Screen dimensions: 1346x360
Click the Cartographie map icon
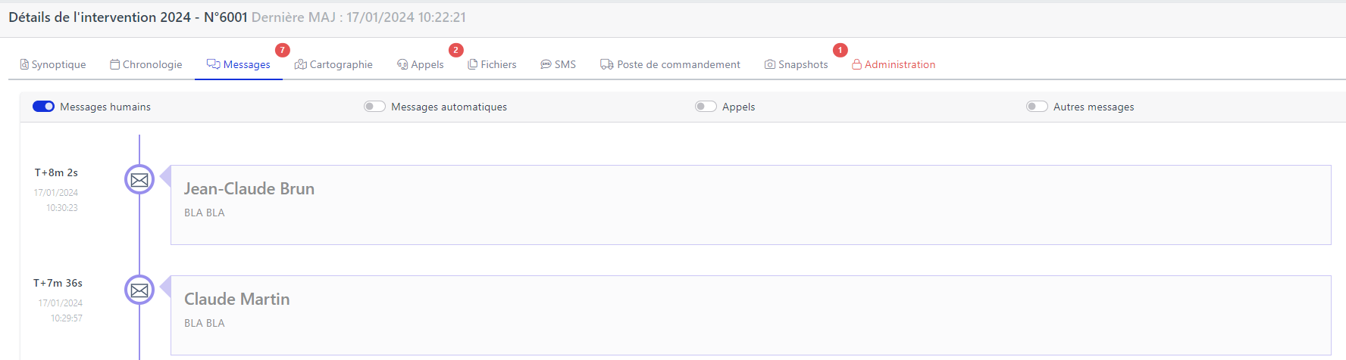[301, 64]
